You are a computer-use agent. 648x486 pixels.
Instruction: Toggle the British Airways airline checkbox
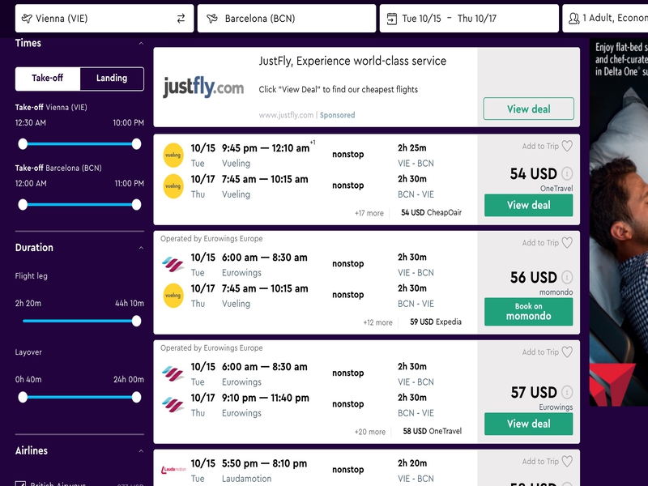(x=21, y=484)
